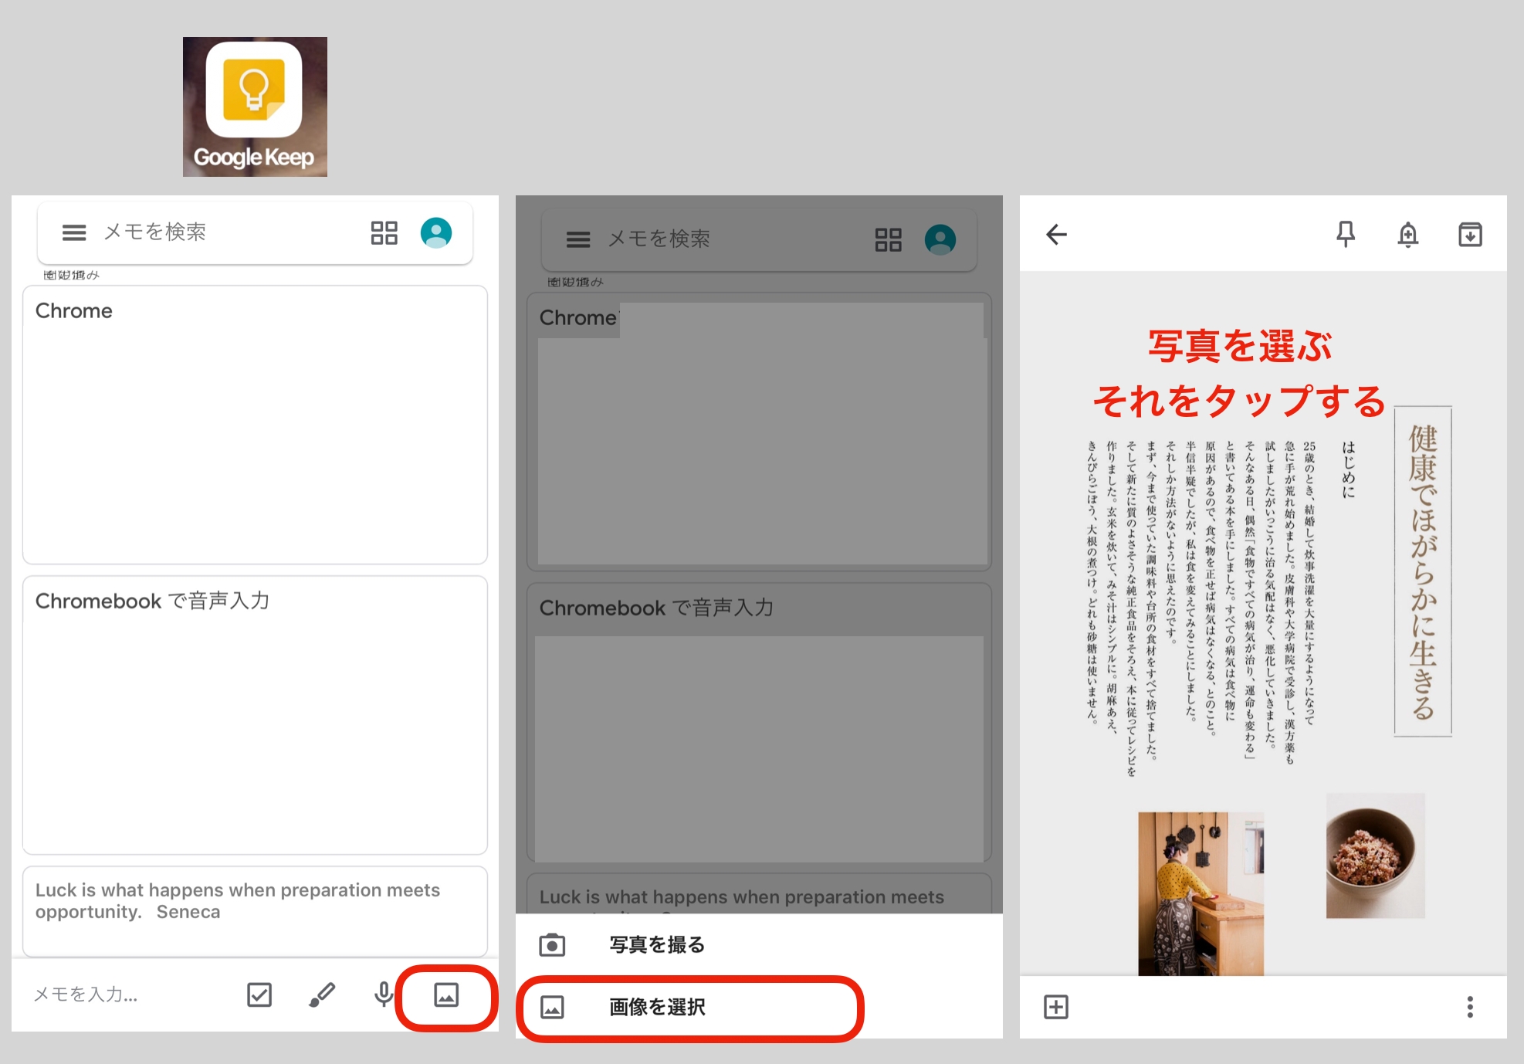Image resolution: width=1524 pixels, height=1064 pixels.
Task: Tap the profile avatar to switch Google accounts
Action: [x=436, y=232]
